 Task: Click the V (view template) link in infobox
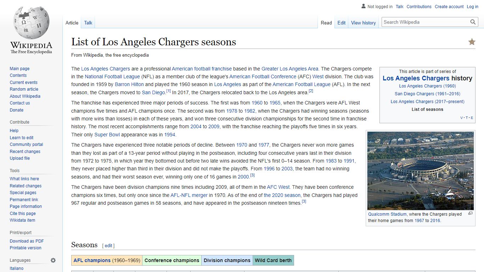(462, 118)
